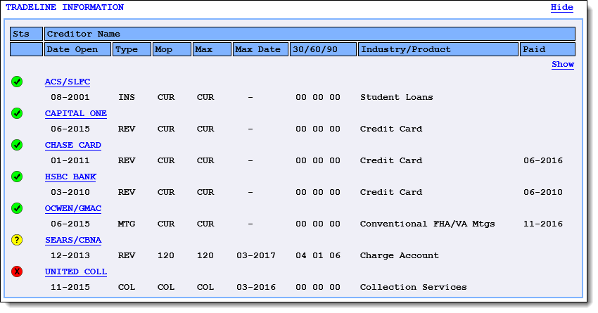The image size is (598, 313).
Task: Click the red X status icon for UNITED COLL
Action: [17, 272]
